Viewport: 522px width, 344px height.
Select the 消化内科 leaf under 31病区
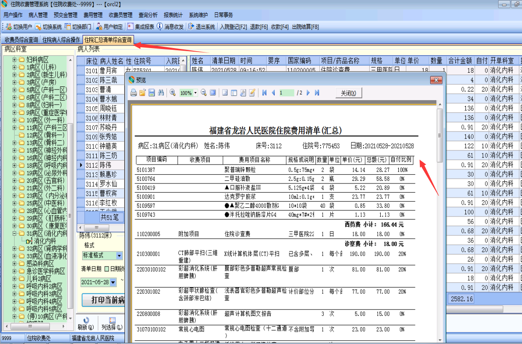tap(45, 241)
